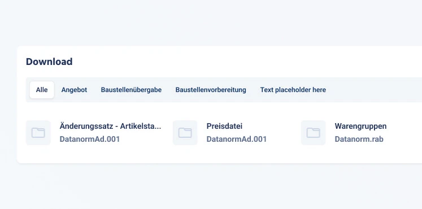Click page background above the Download card

pos(211,23)
